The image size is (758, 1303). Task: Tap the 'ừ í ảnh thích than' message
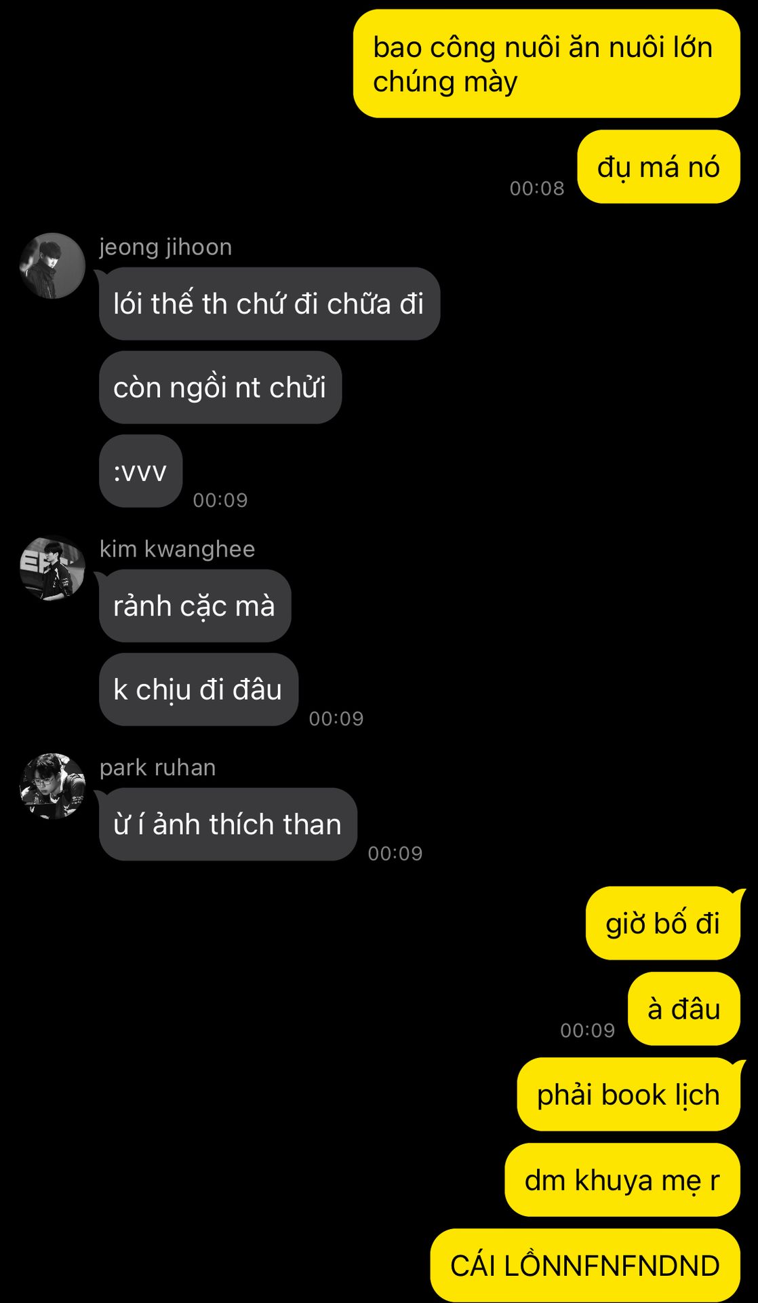pos(228,825)
